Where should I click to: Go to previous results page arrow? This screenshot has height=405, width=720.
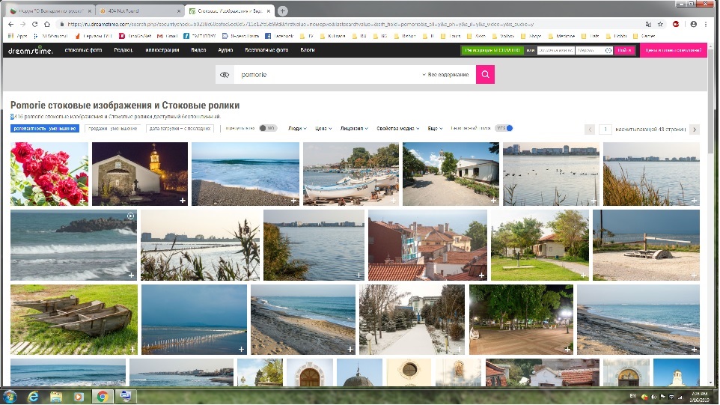tap(590, 130)
